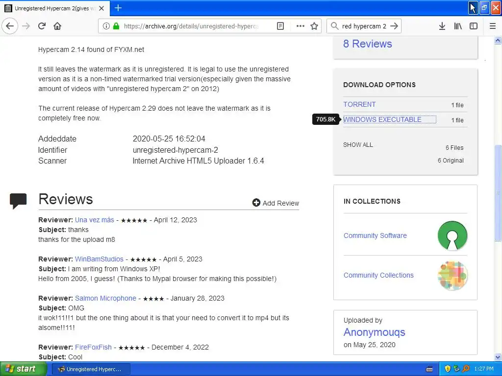Image resolution: width=502 pixels, height=376 pixels.
Task: Reload the current page
Action: click(42, 26)
